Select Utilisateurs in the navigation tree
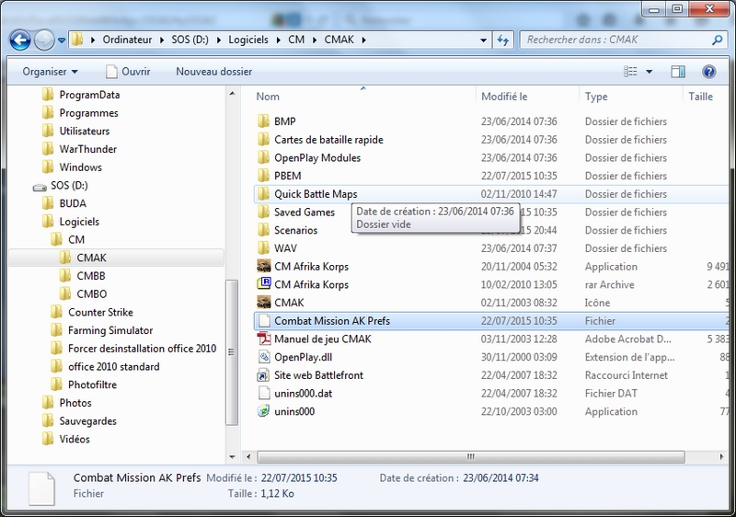The width and height of the screenshot is (736, 517). (84, 132)
